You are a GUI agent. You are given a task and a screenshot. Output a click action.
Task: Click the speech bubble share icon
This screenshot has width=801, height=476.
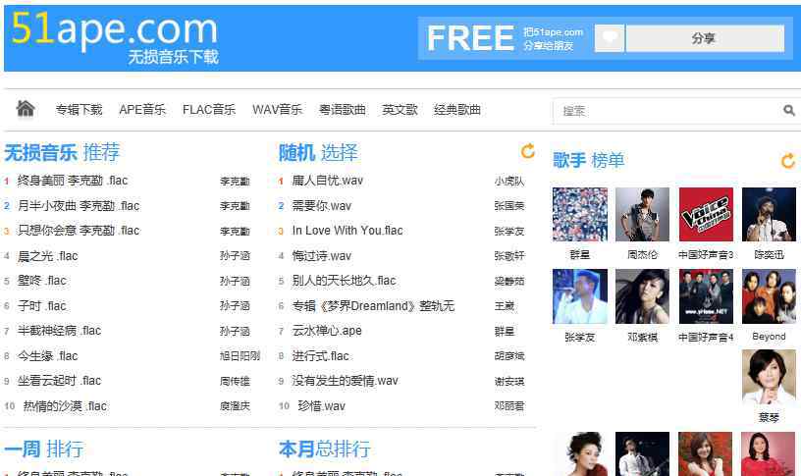click(610, 38)
